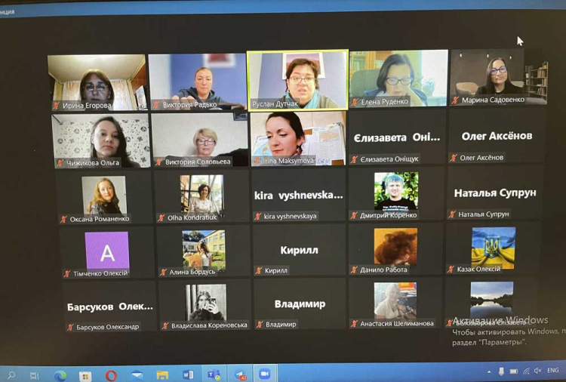
Task: Click Тімченко Олексій's purple avatar tile
Action: [106, 251]
